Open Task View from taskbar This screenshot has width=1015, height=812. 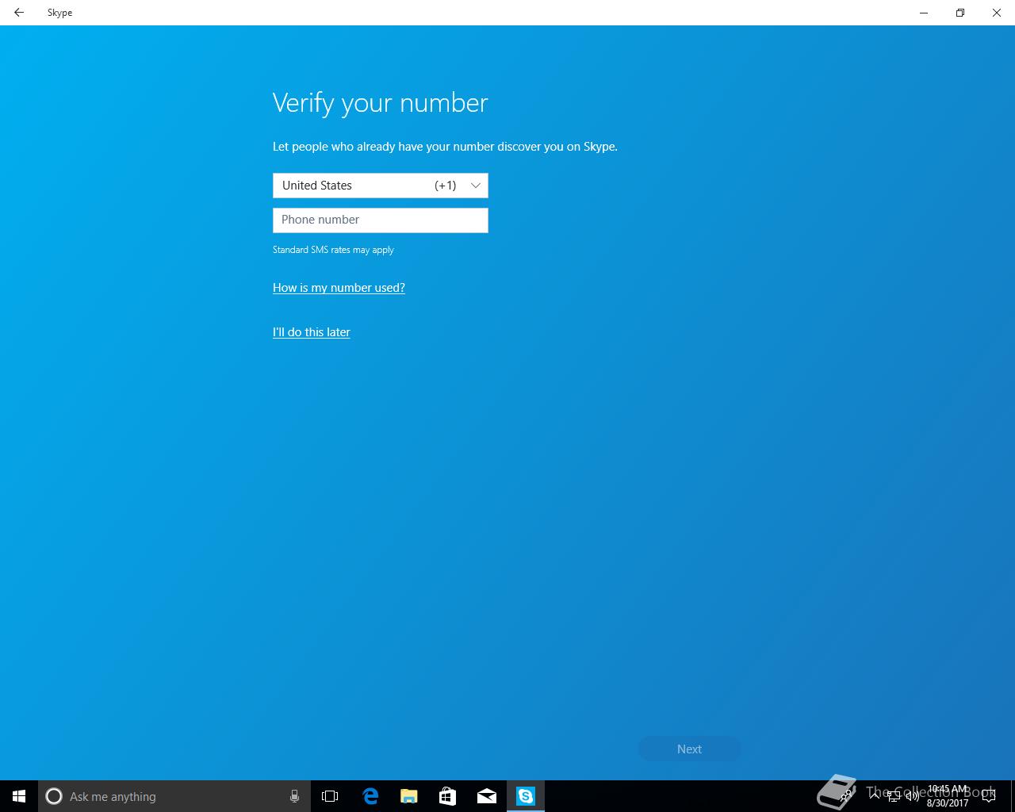pyautogui.click(x=330, y=796)
